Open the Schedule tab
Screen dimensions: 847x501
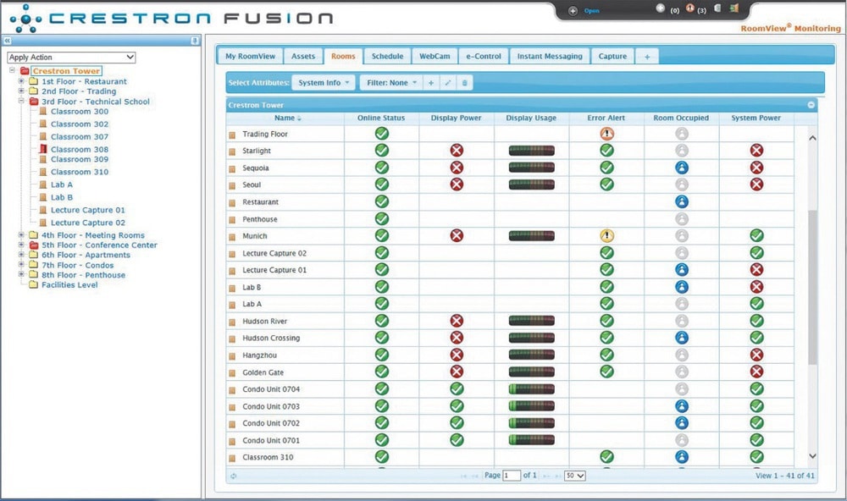coord(387,56)
